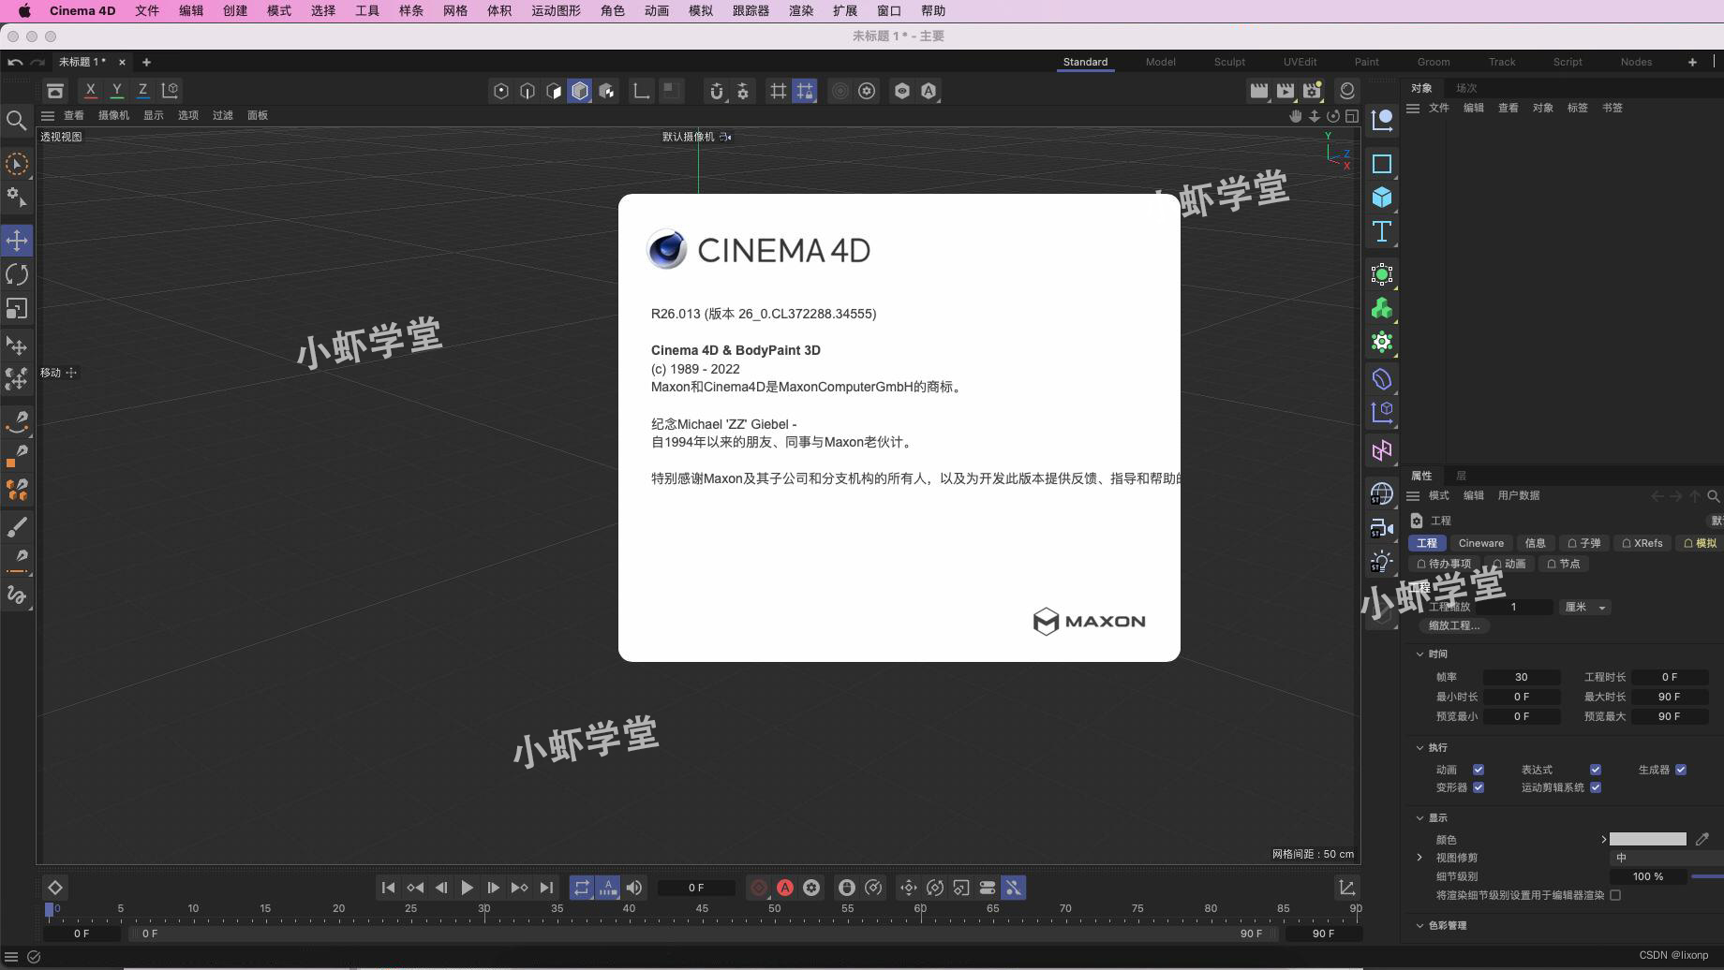Open the 视图修剪 dropdown showing 中
The height and width of the screenshot is (970, 1724).
[x=1666, y=858]
